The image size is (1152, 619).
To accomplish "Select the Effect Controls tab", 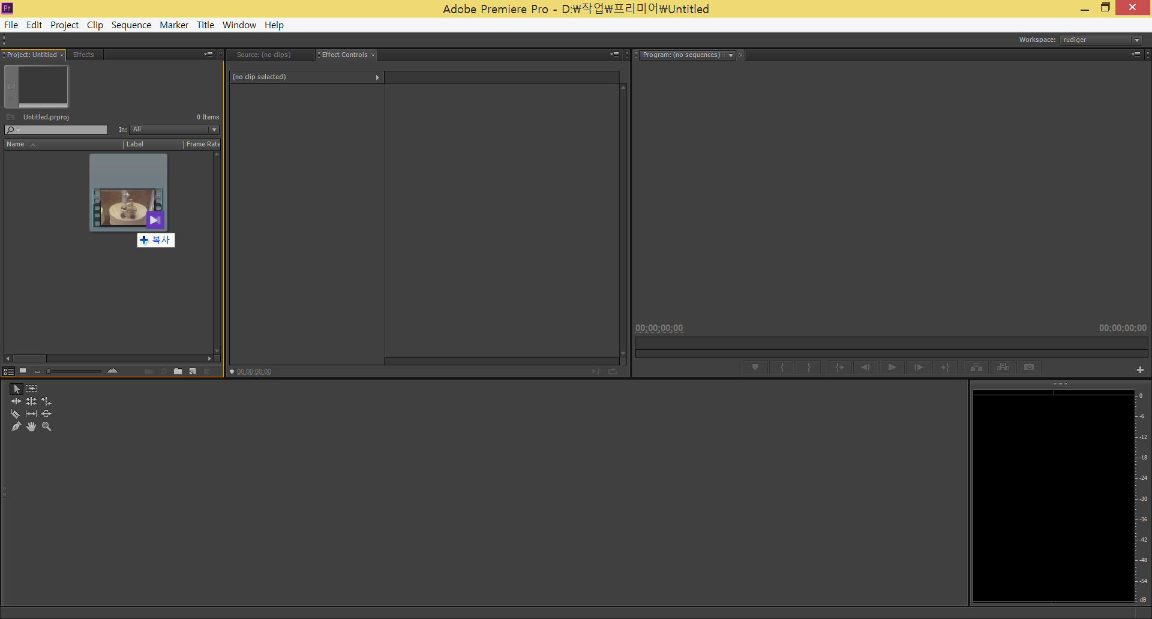I will click(x=344, y=55).
